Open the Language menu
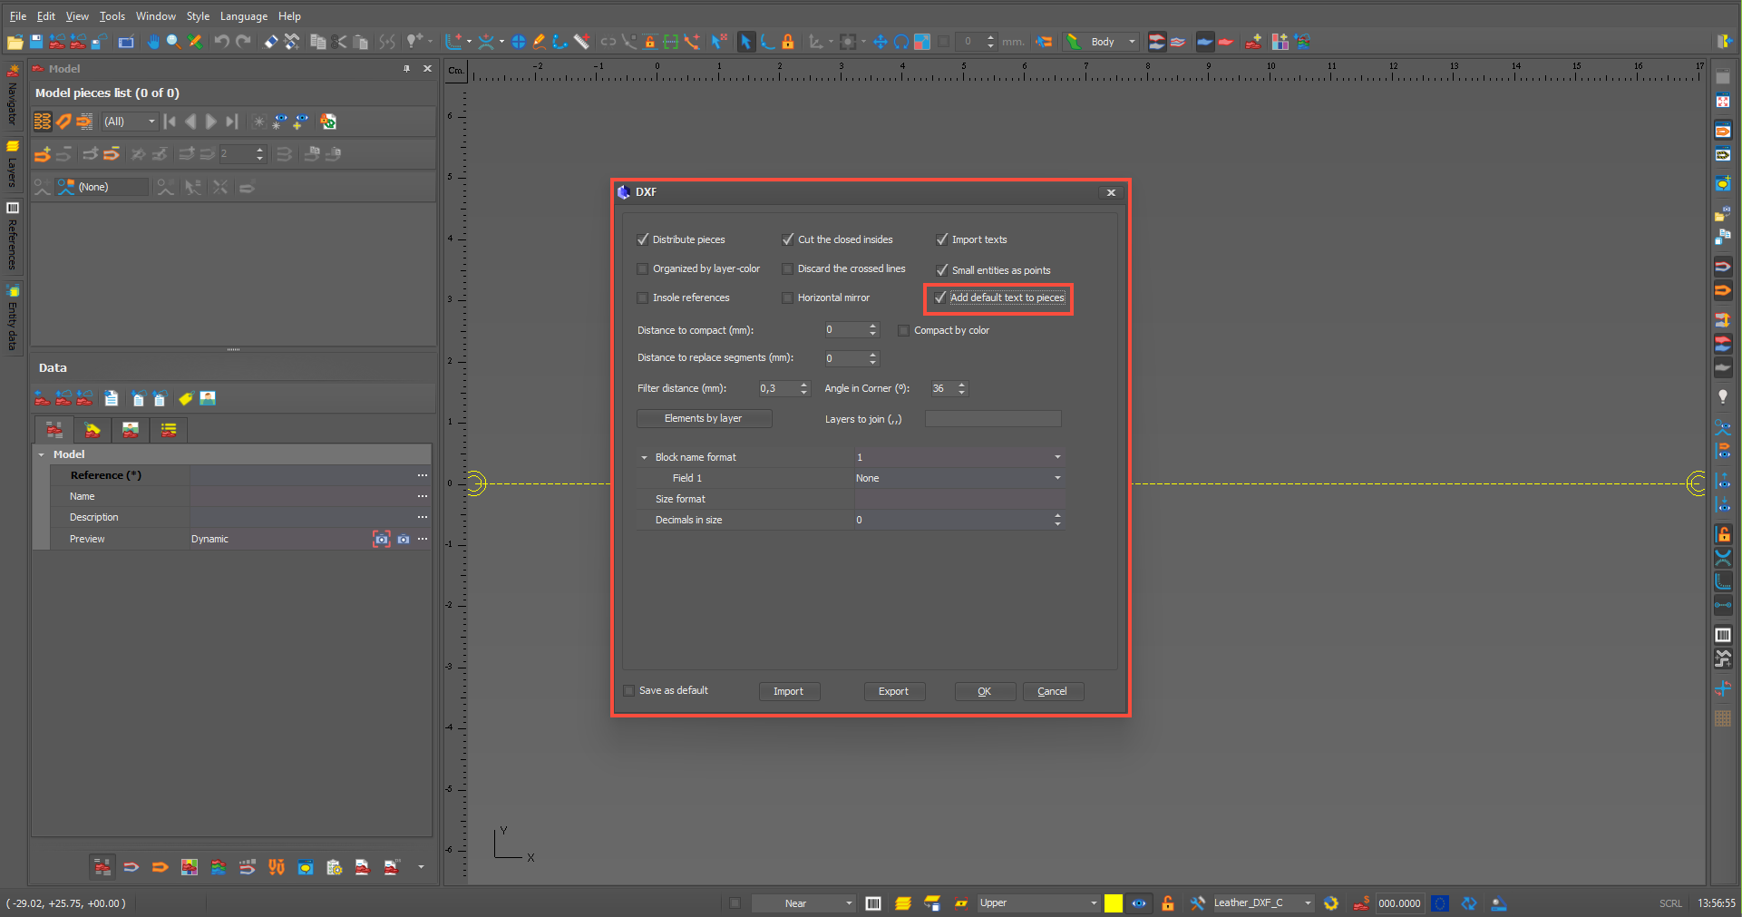 (243, 16)
